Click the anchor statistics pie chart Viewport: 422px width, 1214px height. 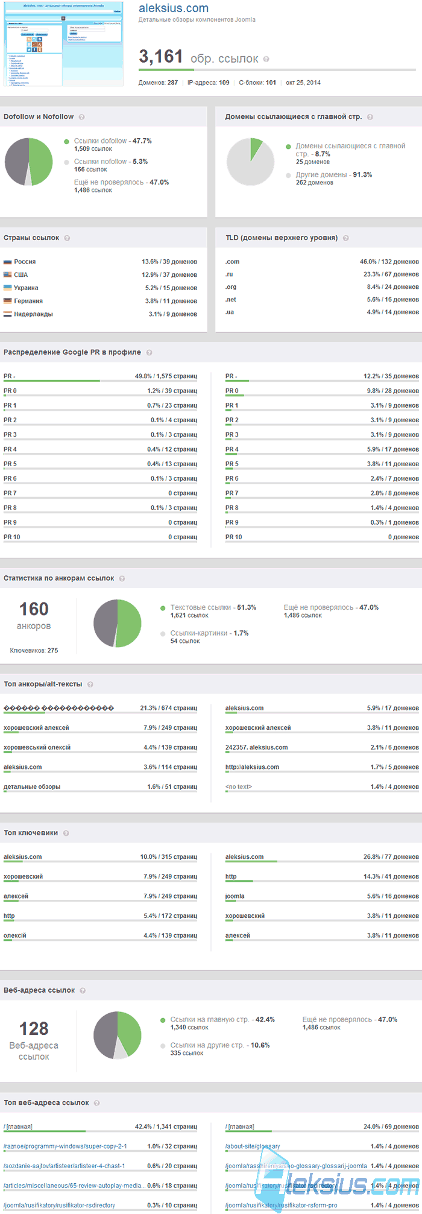pos(118,624)
